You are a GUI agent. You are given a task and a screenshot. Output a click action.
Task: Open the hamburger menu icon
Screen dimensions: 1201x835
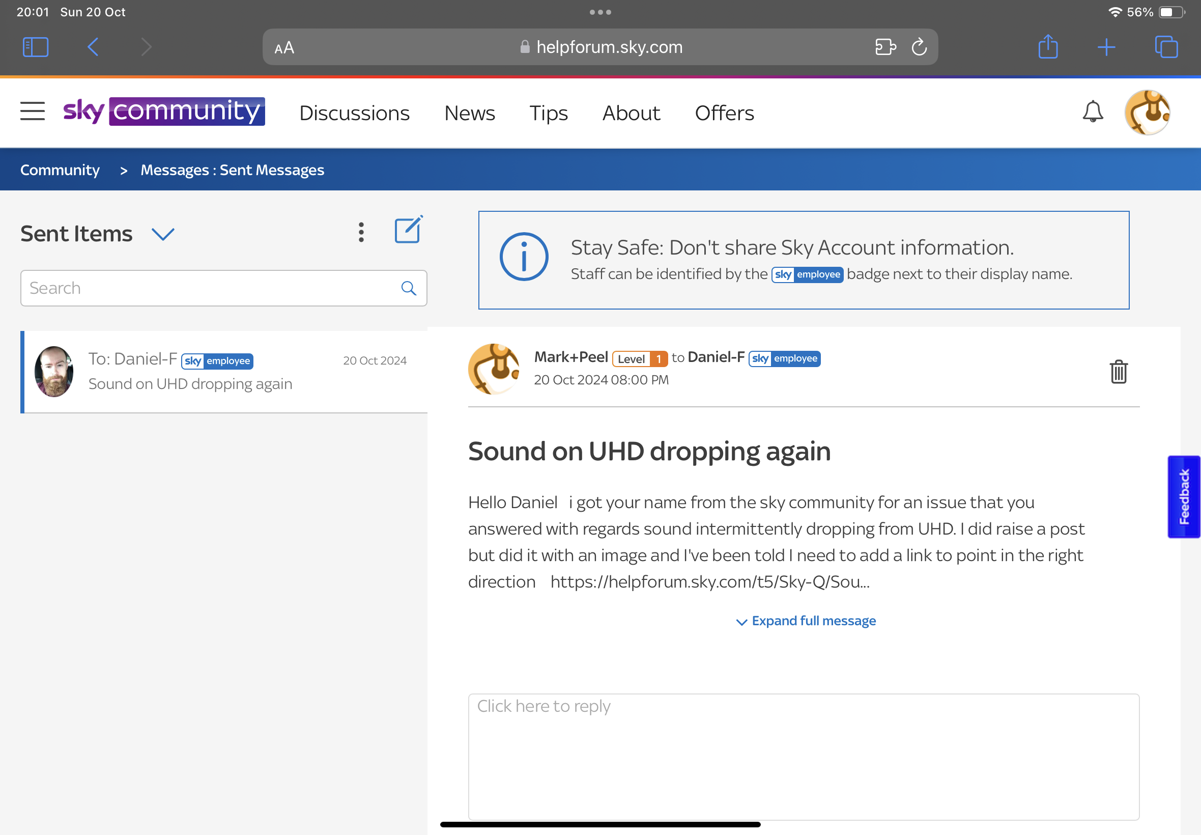(33, 112)
